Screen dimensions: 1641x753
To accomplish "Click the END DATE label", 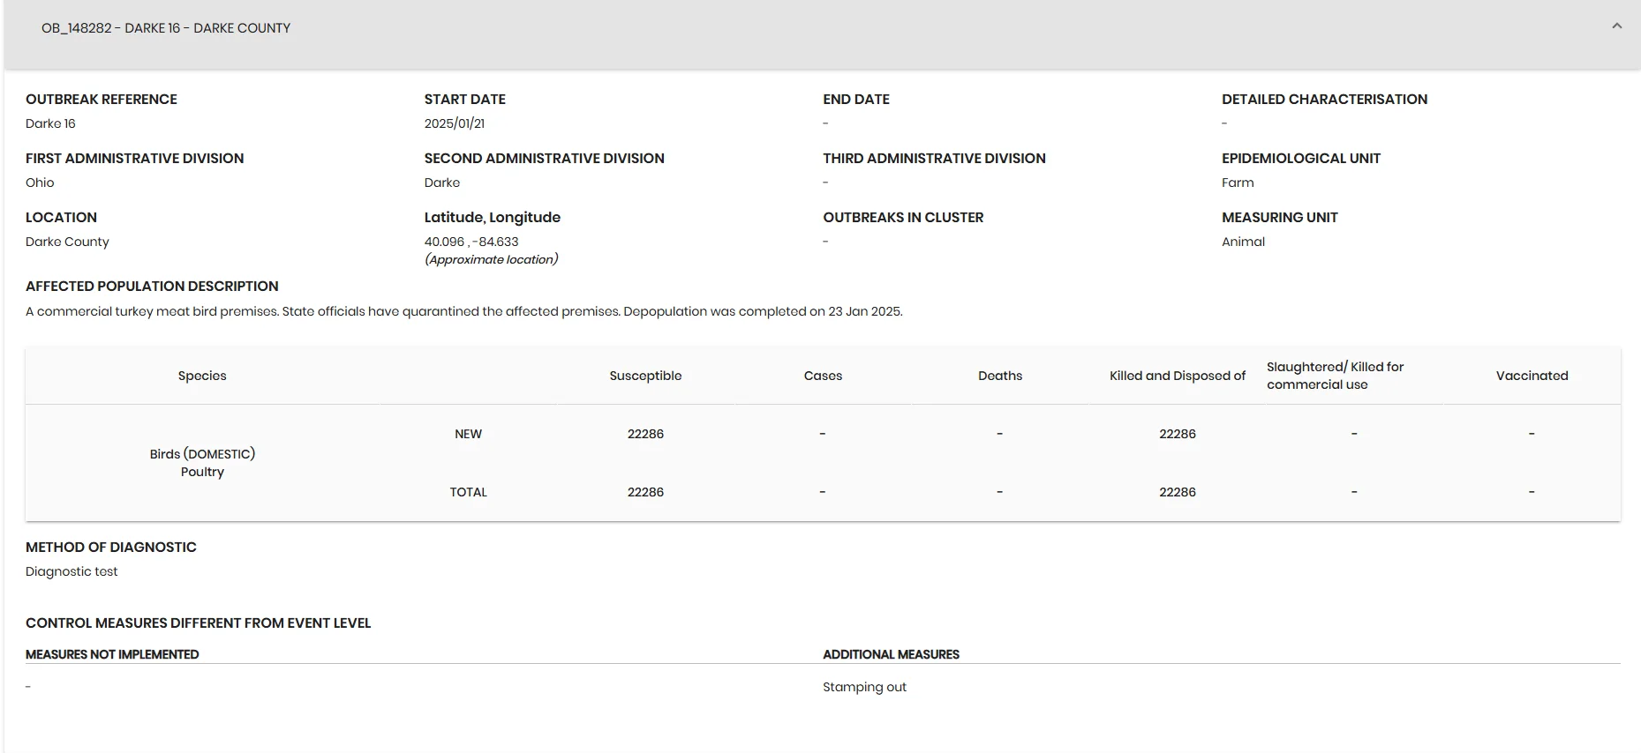I will pos(856,100).
